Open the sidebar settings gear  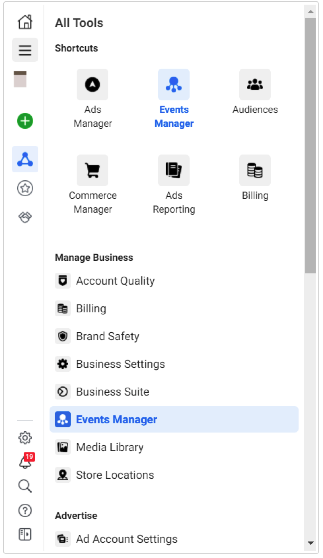point(25,438)
